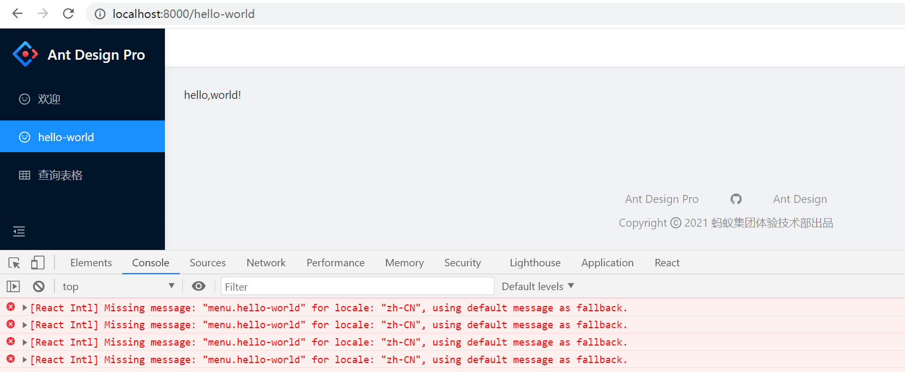This screenshot has height=372, width=905.
Task: Collapse the sidebar with the fold icon
Action: [x=19, y=231]
